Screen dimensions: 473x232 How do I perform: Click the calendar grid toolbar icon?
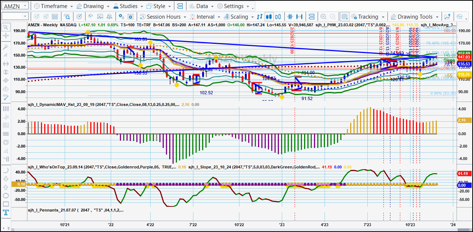coord(54,16)
